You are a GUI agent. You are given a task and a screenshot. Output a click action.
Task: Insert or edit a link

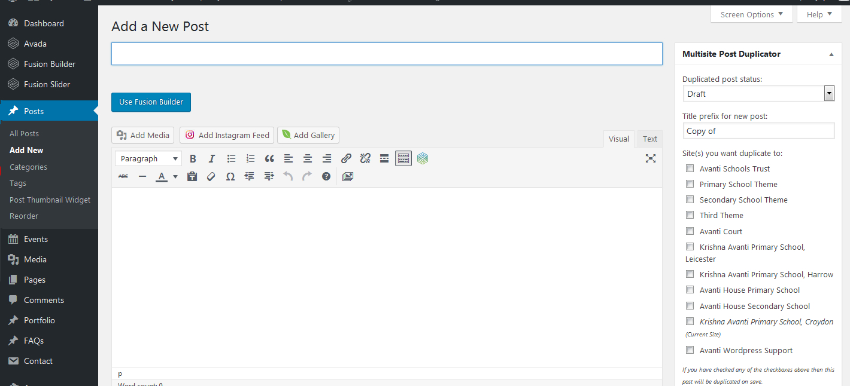pos(346,158)
